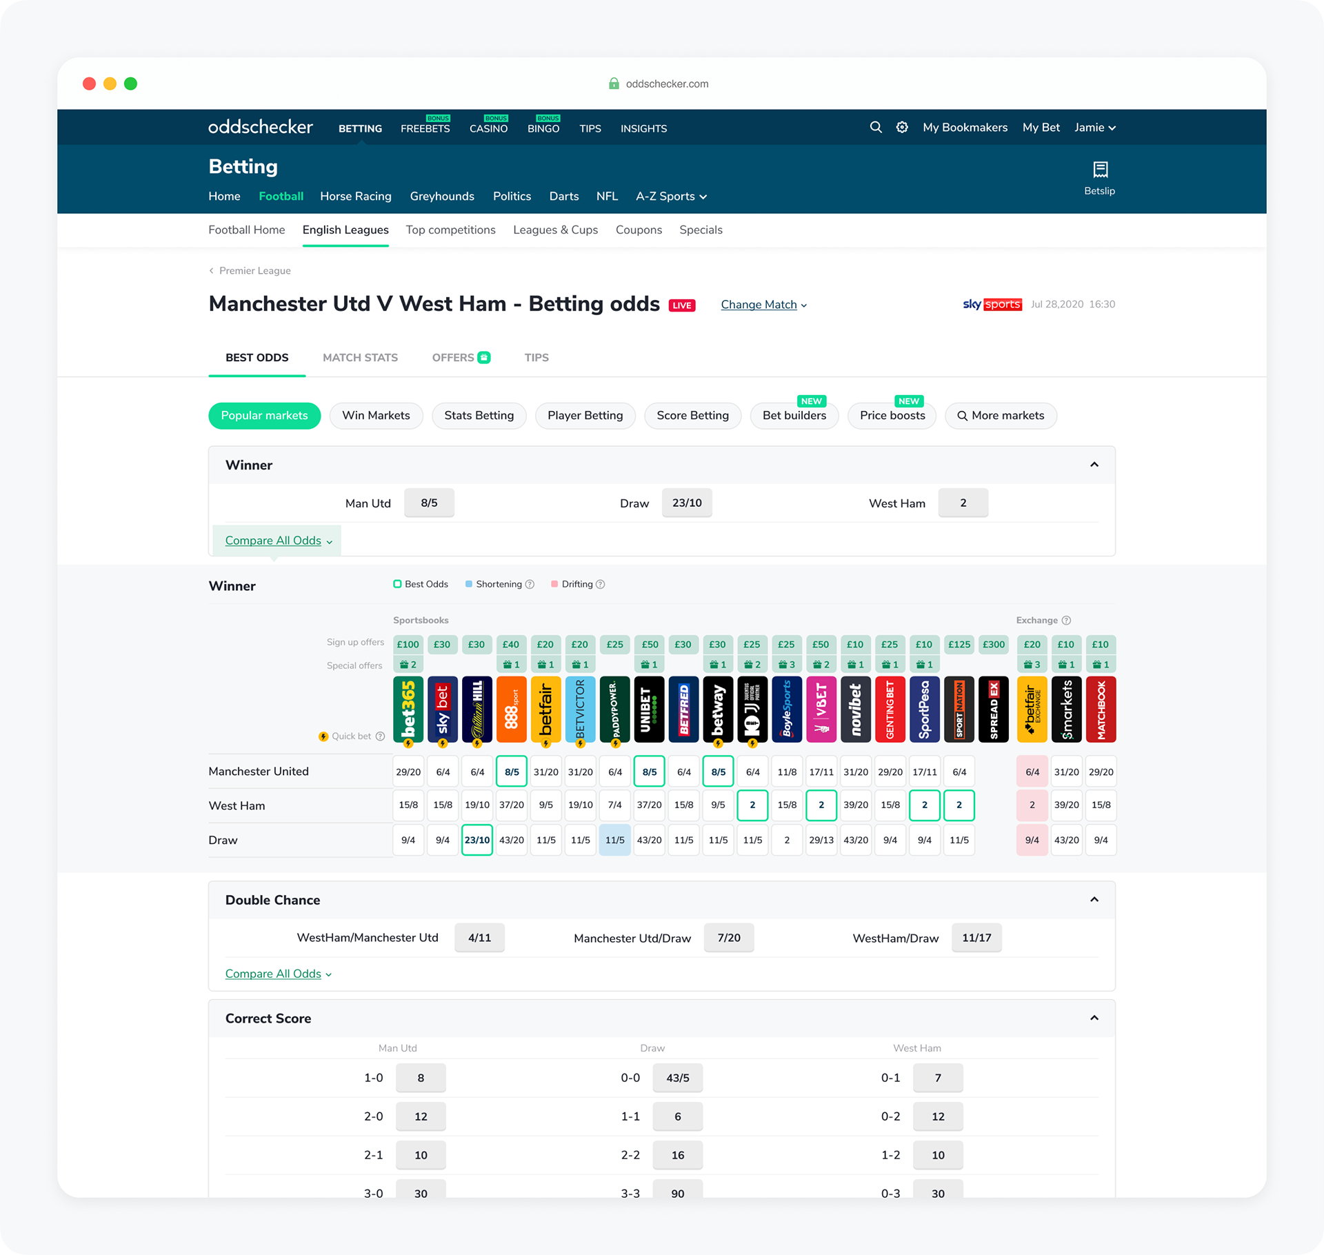Select the orange betfair sportsbook logo
Screen dimensions: 1324x1255
[546, 709]
